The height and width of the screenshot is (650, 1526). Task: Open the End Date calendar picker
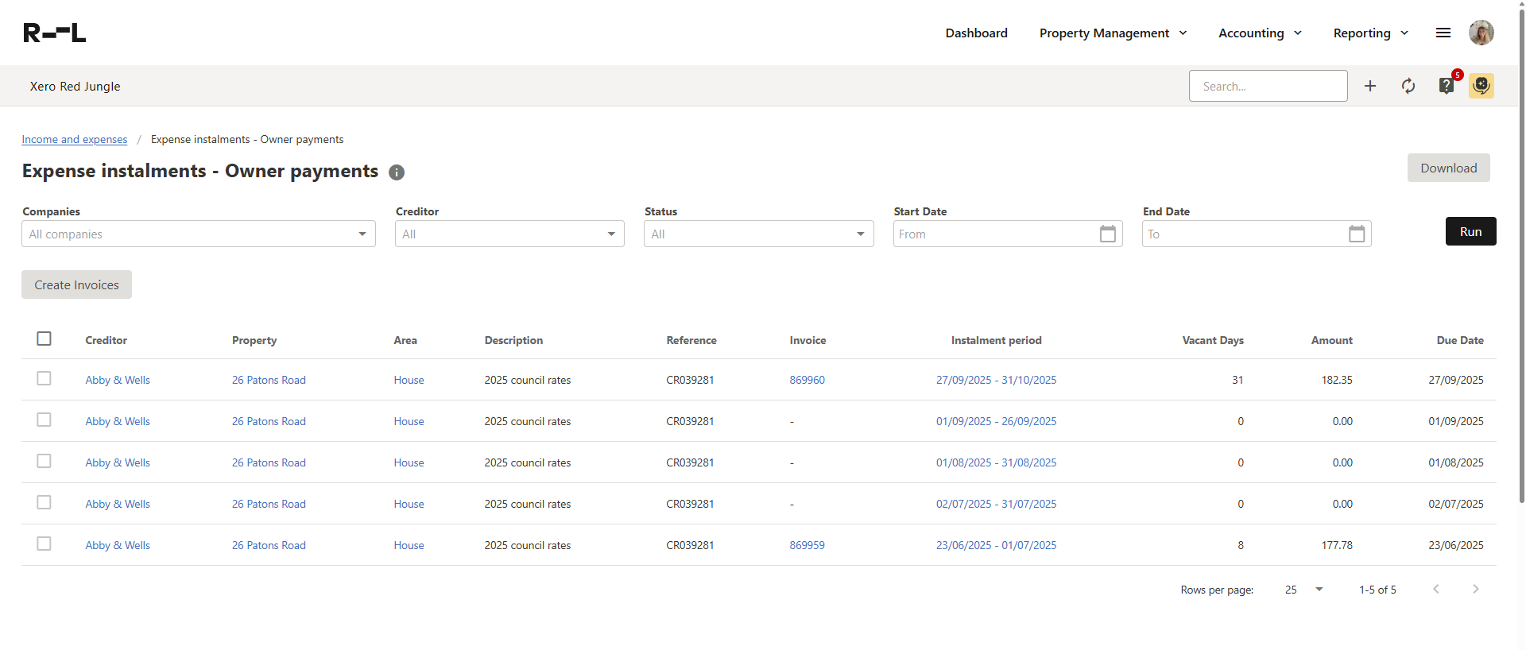(x=1356, y=234)
